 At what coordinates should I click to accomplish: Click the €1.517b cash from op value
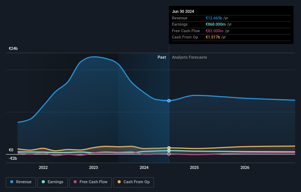pos(213,37)
